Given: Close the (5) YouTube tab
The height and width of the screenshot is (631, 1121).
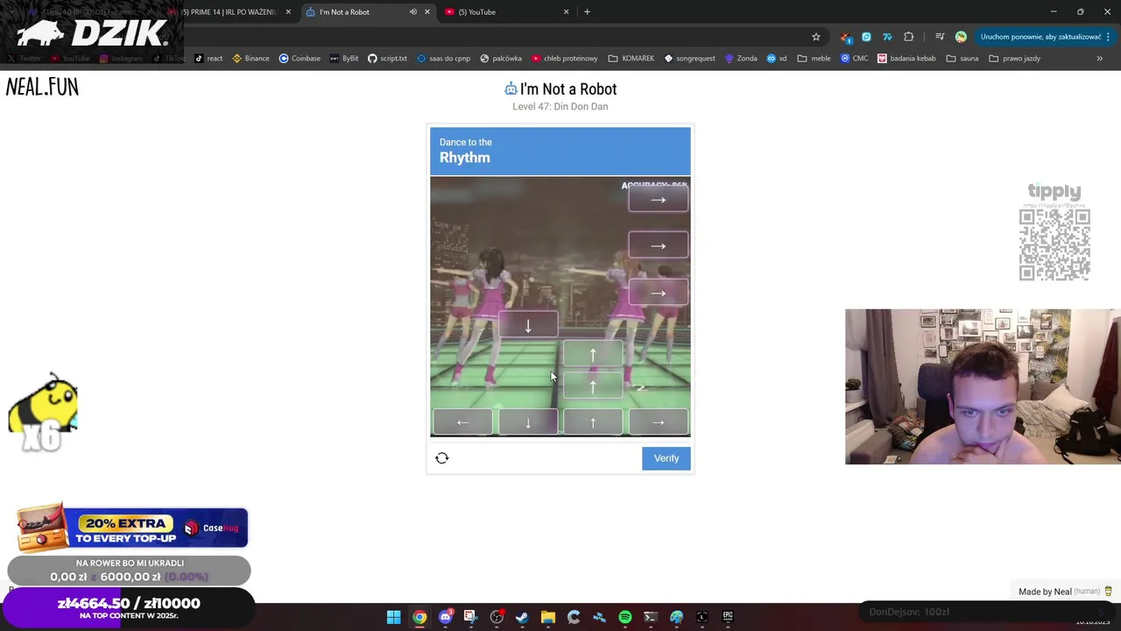Looking at the screenshot, I should pos(566,12).
